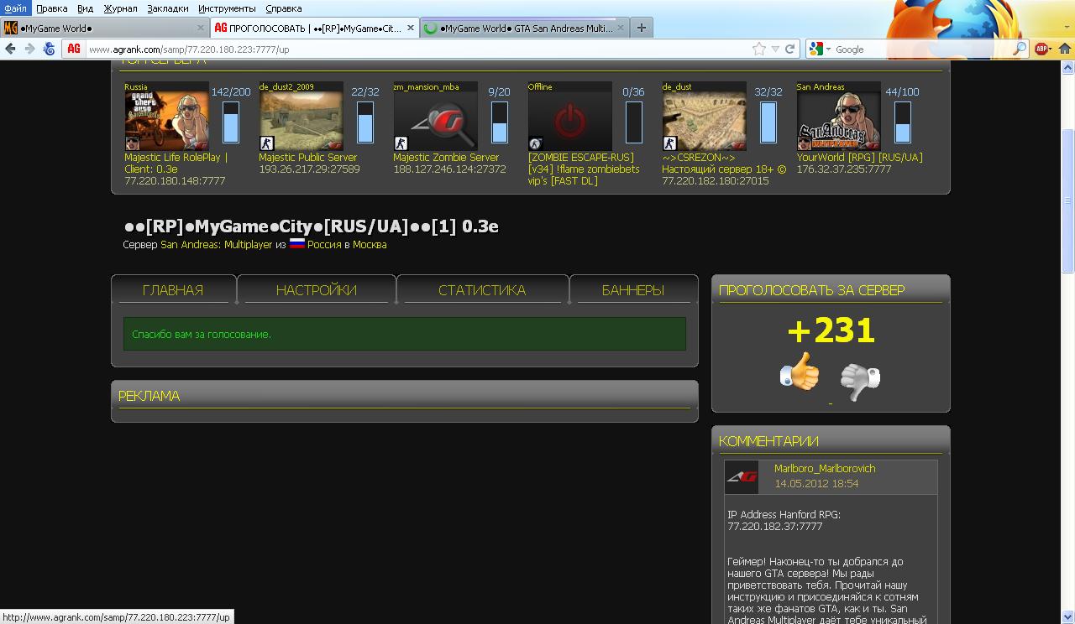Close the ПРОГОЛОСОВАТЬ tab
The height and width of the screenshot is (624, 1075).
point(409,28)
